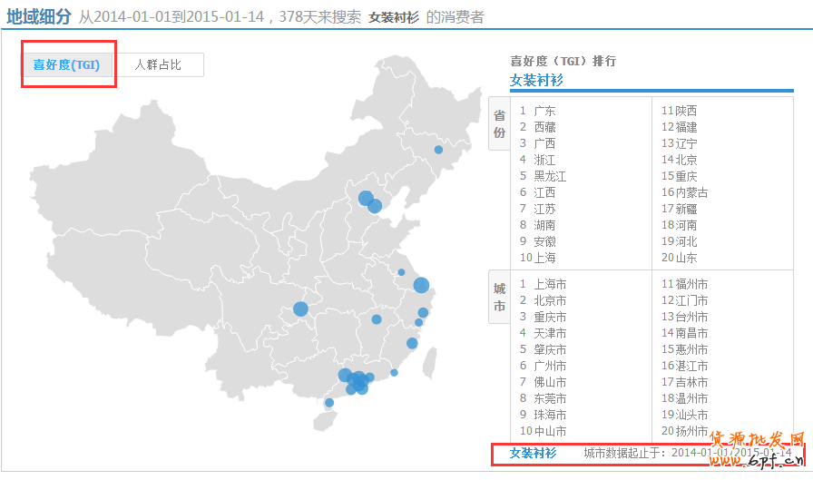Image resolution: width=813 pixels, height=480 pixels.
Task: Select 福州市 in the city ranking
Action: click(691, 284)
